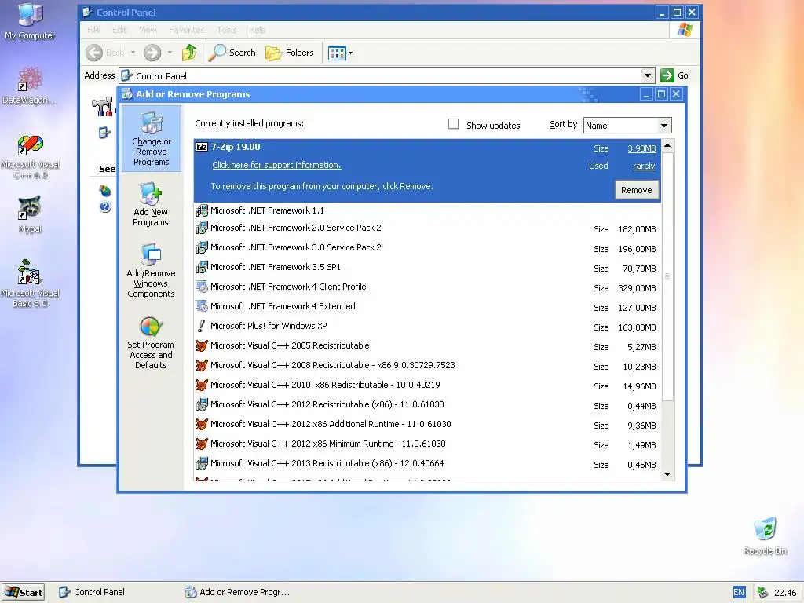
Task: Open Add/Remove Windows Components
Action: point(151,270)
